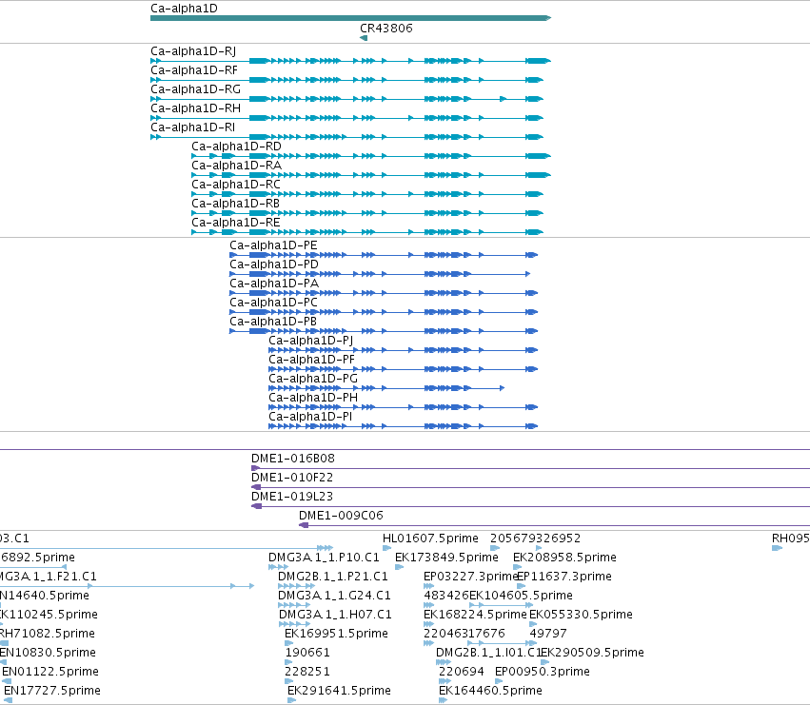The height and width of the screenshot is (705, 810).
Task: Click the DME1-009C06 clone label
Action: (x=341, y=516)
